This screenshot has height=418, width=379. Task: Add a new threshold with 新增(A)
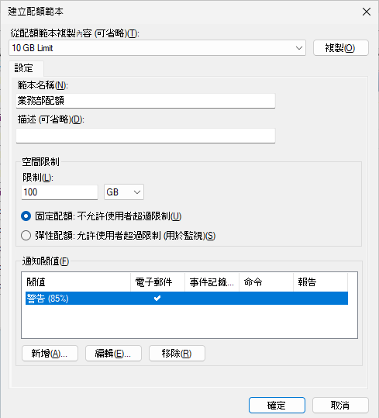pos(50,354)
